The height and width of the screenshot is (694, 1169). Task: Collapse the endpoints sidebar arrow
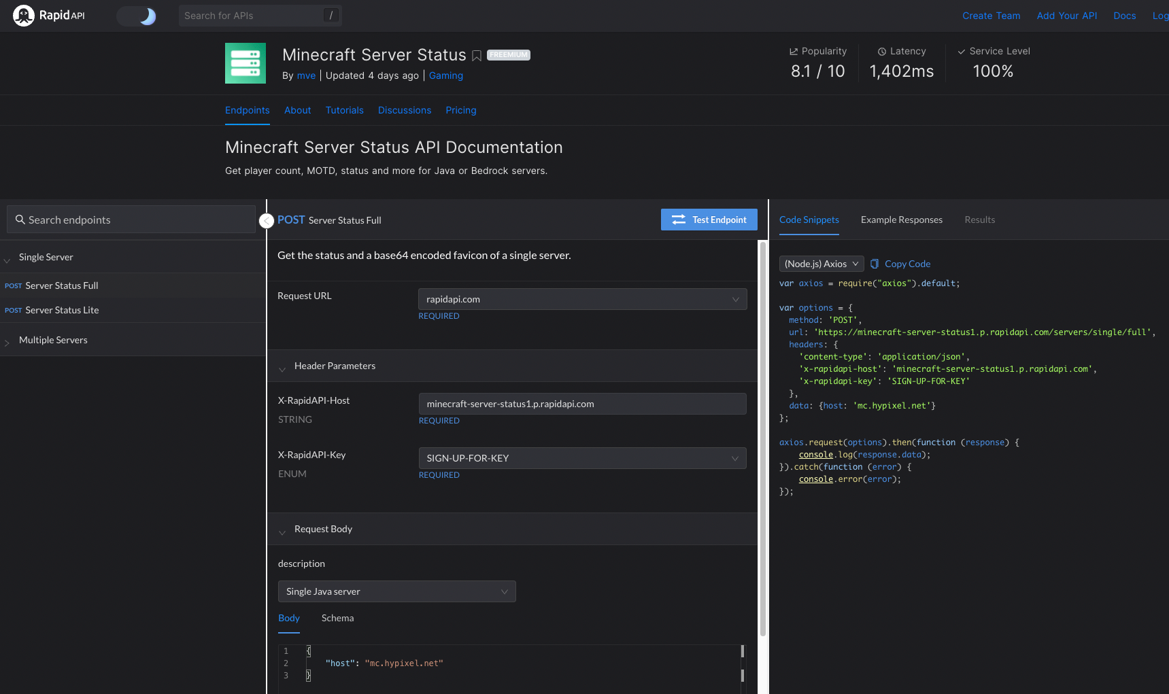pos(267,221)
